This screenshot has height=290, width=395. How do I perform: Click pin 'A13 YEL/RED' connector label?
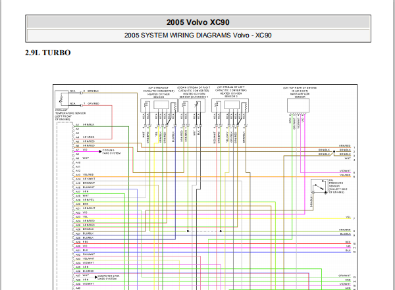[x=85, y=175]
